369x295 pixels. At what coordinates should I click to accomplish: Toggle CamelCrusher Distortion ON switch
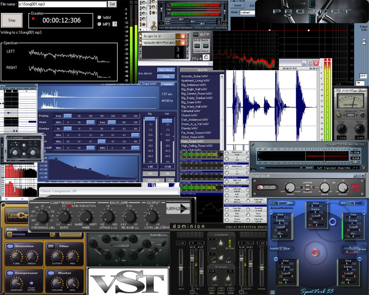point(10,246)
